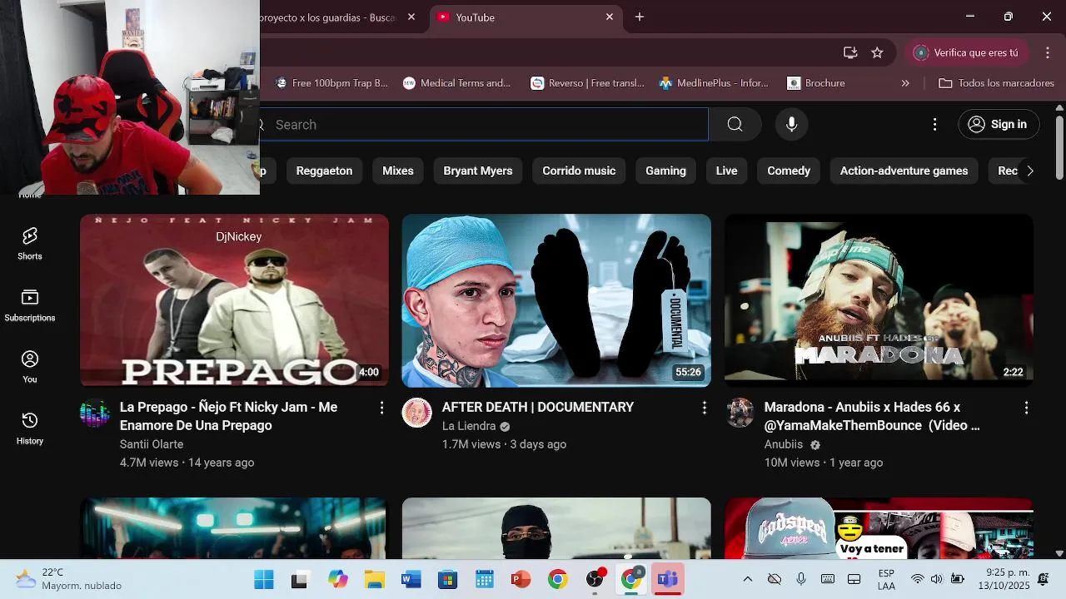Open ESP LAA input language switcher
Image resolution: width=1066 pixels, height=599 pixels.
tap(886, 580)
